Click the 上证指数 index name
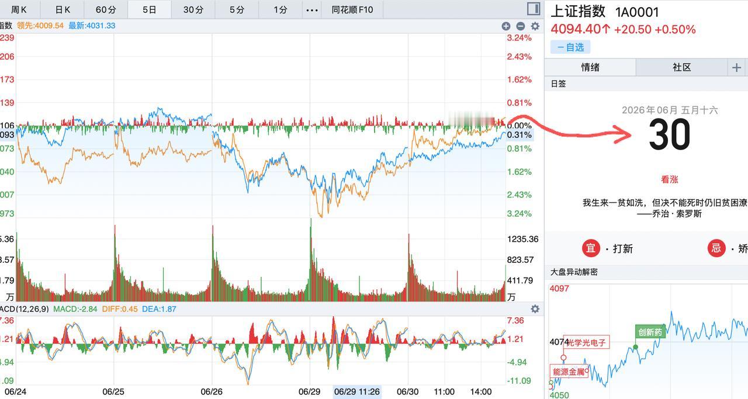Viewport: 748px width, 399px height. [x=578, y=12]
